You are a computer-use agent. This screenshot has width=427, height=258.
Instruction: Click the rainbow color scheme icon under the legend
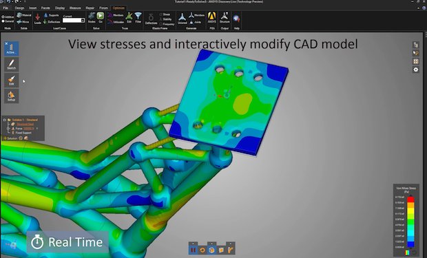coord(407,252)
